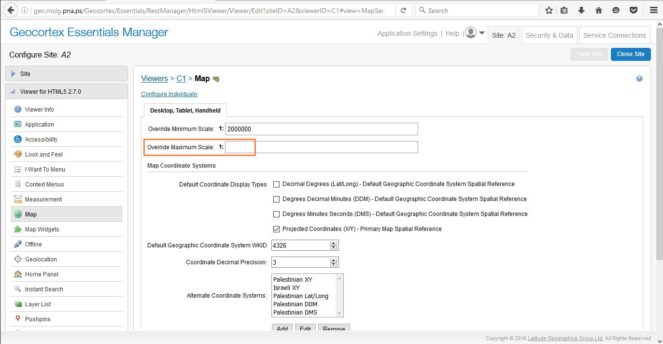This screenshot has width=663, height=344.
Task: Click WKID spinner arrows
Action: 334,245
